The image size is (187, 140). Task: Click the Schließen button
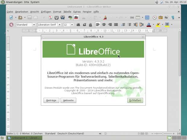[x=135, y=100]
